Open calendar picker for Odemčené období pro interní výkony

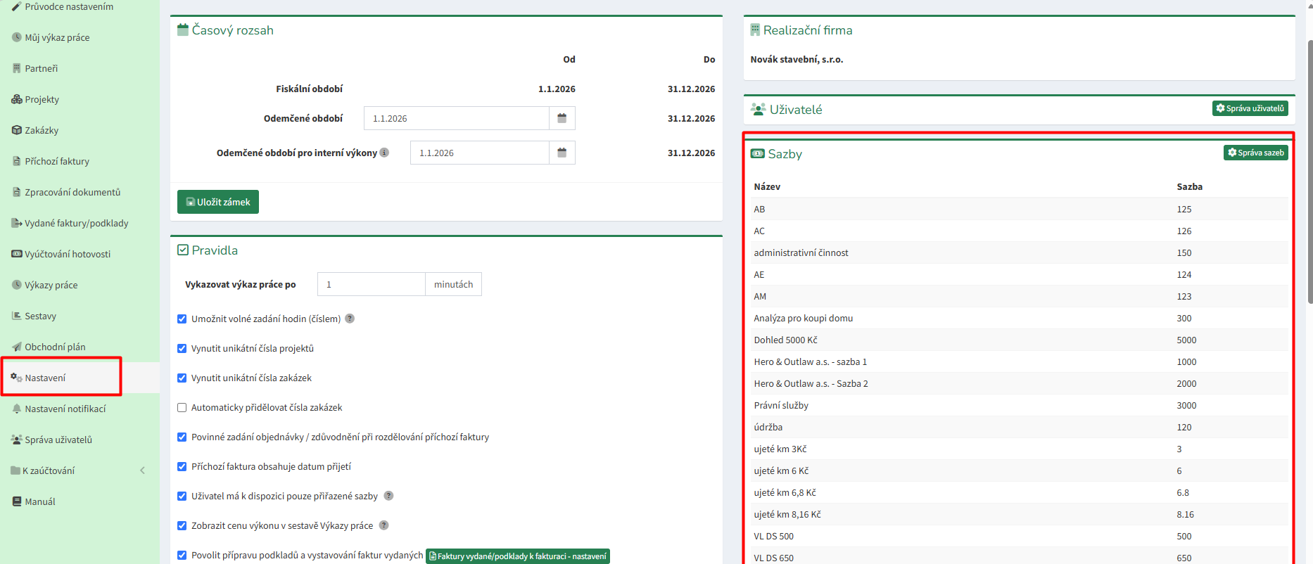tap(562, 153)
